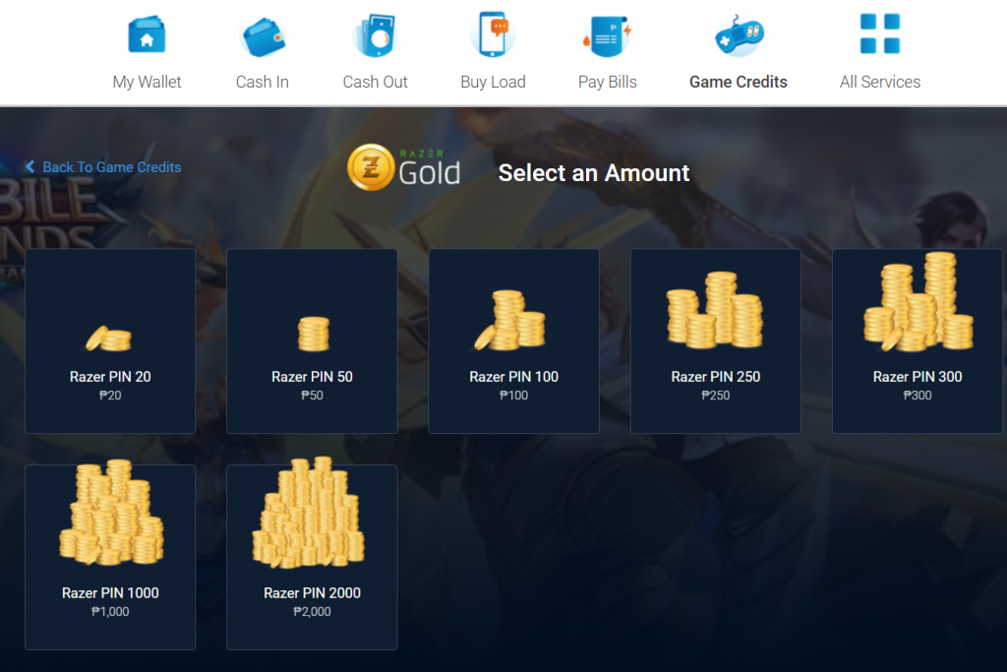Click the ₱50 price text
The width and height of the screenshot is (1007, 672).
[312, 396]
